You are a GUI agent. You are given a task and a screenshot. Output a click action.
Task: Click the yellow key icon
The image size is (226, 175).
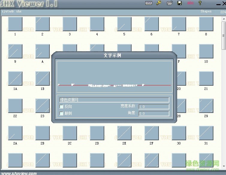point(159,3)
